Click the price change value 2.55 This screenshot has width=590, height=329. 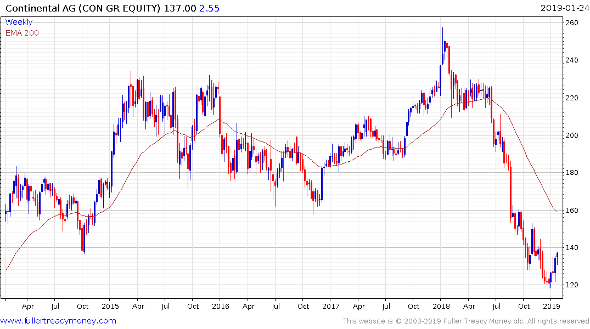coord(209,8)
